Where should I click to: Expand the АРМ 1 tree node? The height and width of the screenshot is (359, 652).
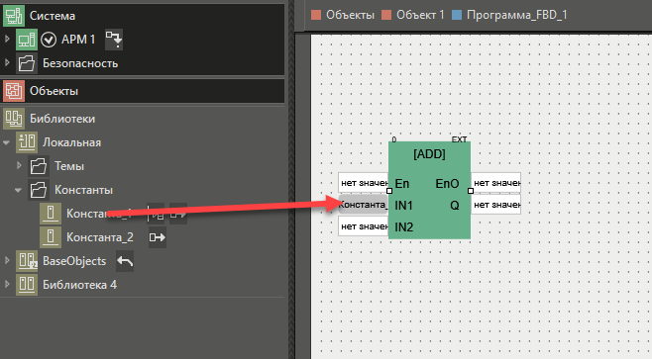coord(7,39)
